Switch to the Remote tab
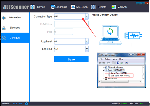The width and height of the screenshot is (150, 106). 102,7
